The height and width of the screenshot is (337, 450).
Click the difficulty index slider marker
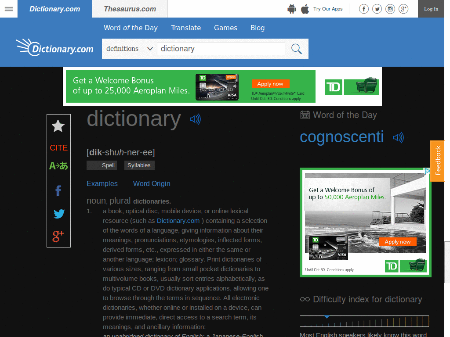point(327,317)
